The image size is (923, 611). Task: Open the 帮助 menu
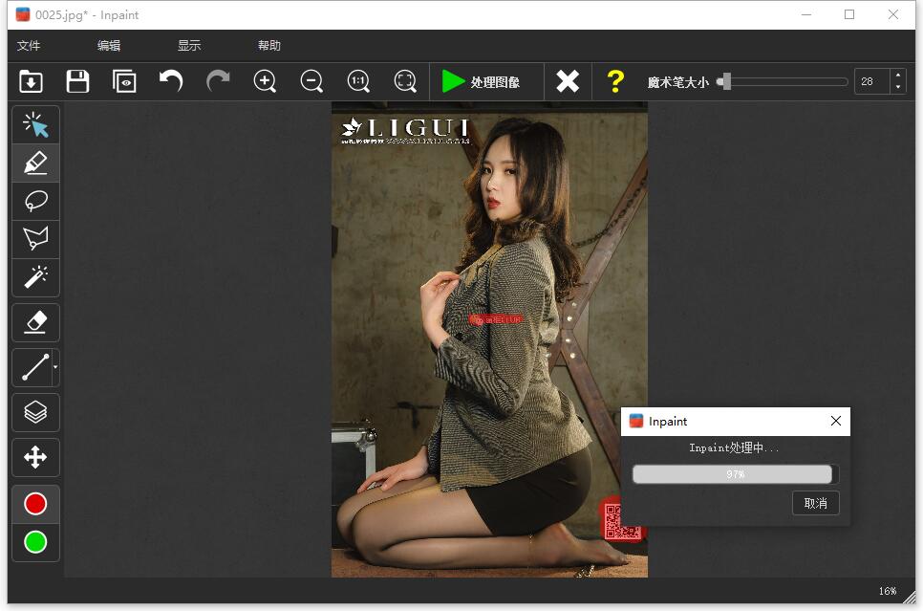269,45
